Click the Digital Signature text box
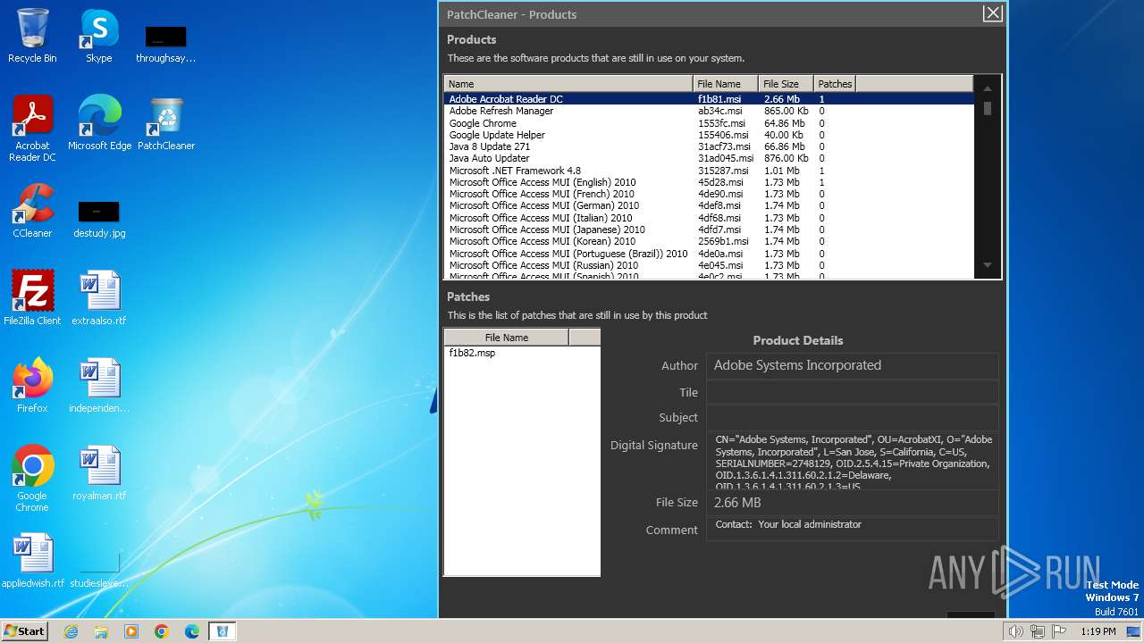Image resolution: width=1144 pixels, height=643 pixels. click(853, 461)
